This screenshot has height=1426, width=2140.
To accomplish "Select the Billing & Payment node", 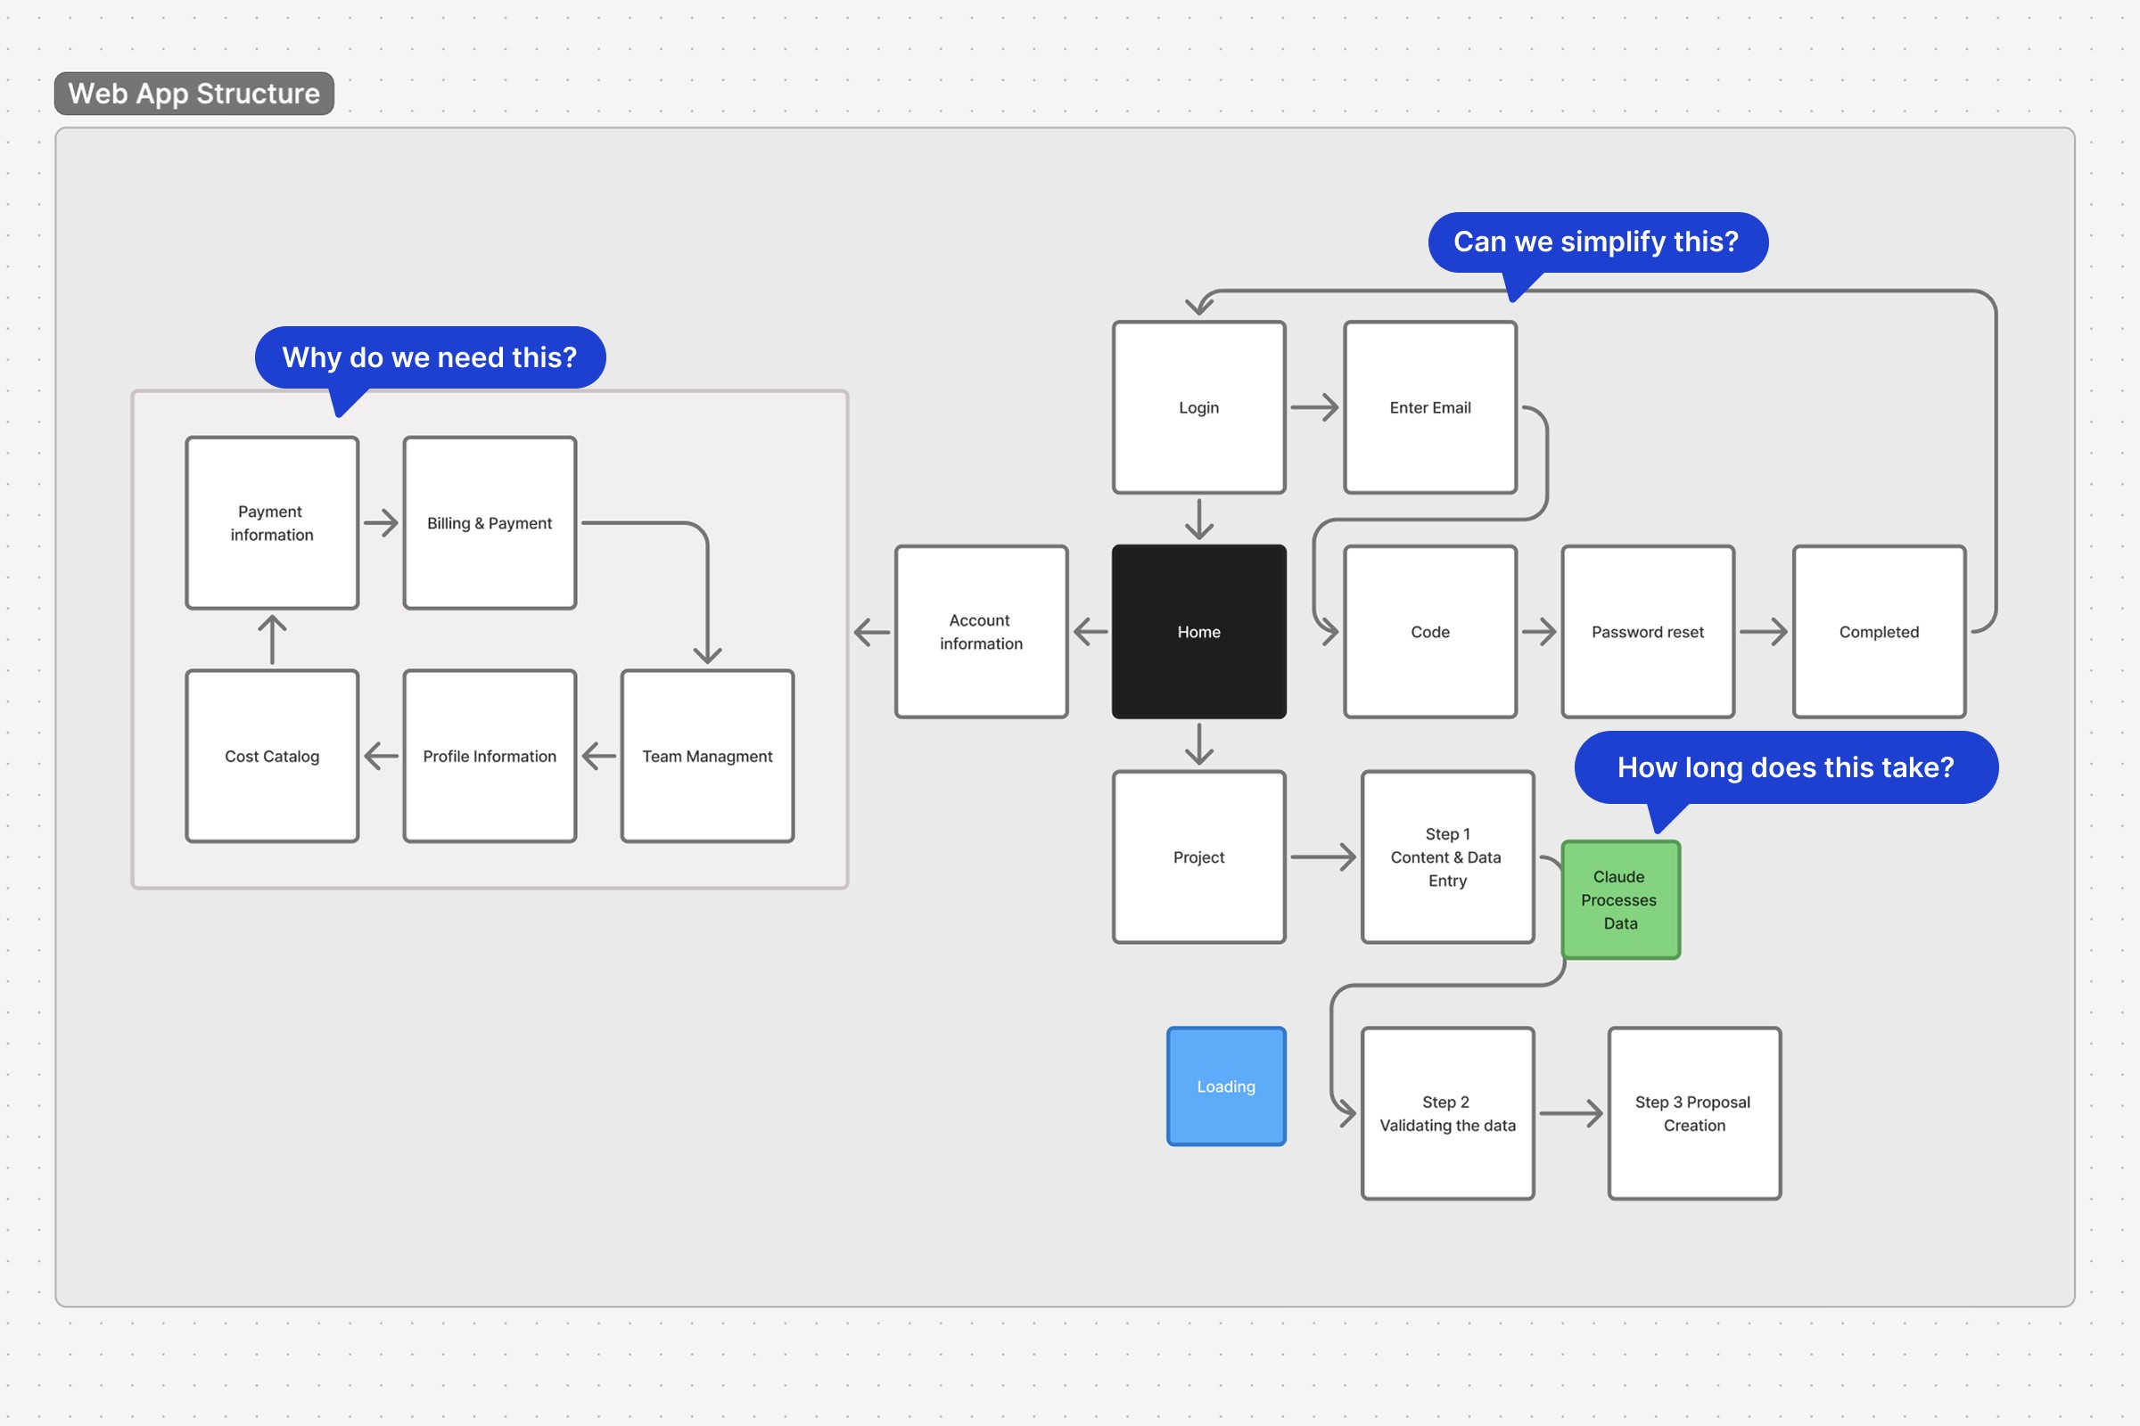I will [x=490, y=522].
